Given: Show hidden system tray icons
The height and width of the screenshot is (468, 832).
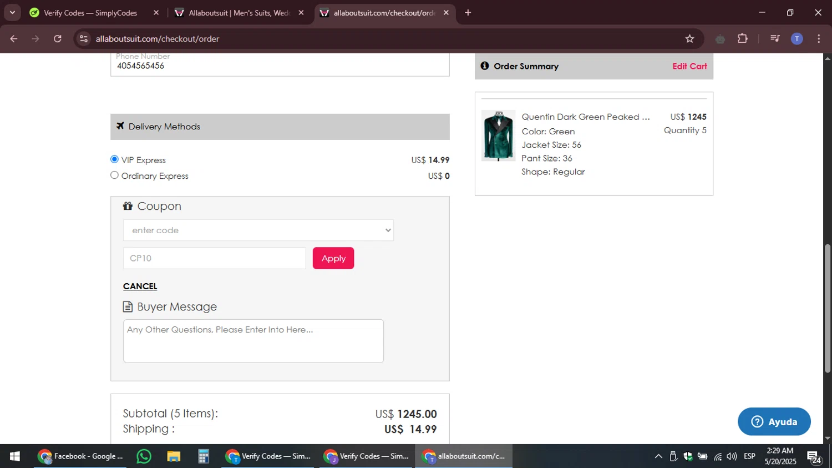Looking at the screenshot, I should click(658, 456).
